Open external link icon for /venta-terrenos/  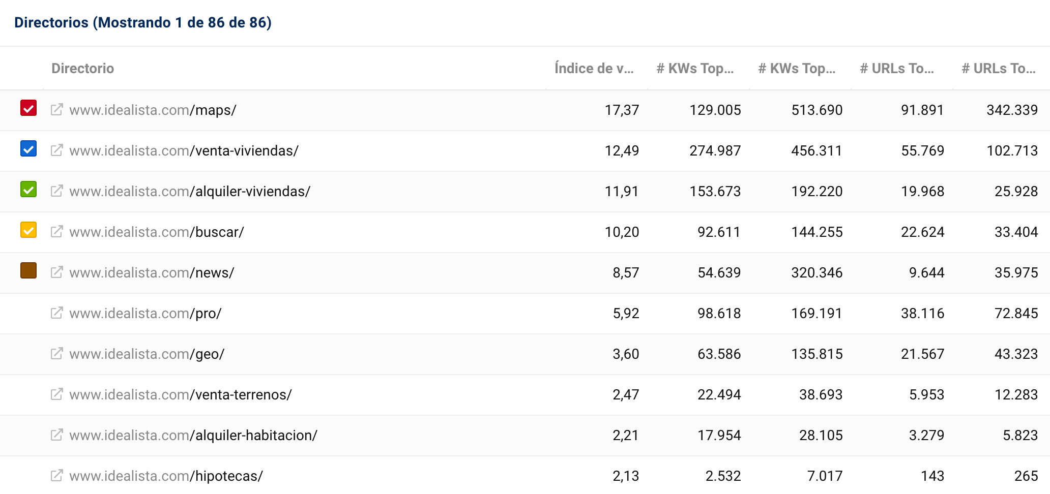56,394
